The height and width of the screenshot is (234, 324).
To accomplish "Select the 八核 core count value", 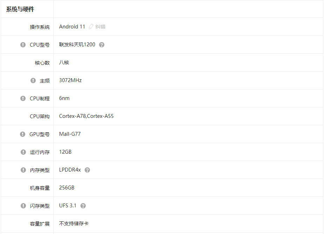I will (64, 62).
